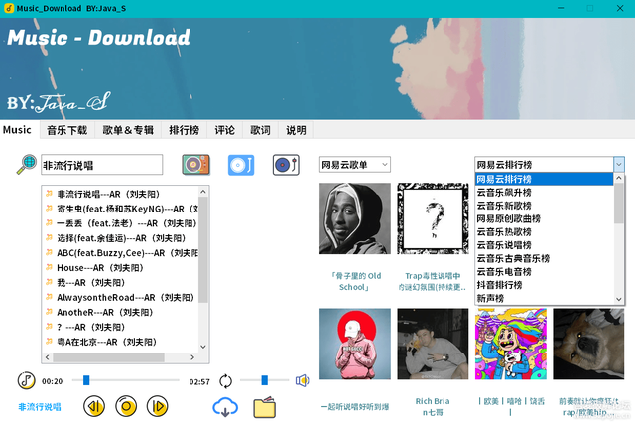The image size is (635, 424).
Task: Click the Trap毒性说唱中 playlist title
Action: pyautogui.click(x=433, y=281)
